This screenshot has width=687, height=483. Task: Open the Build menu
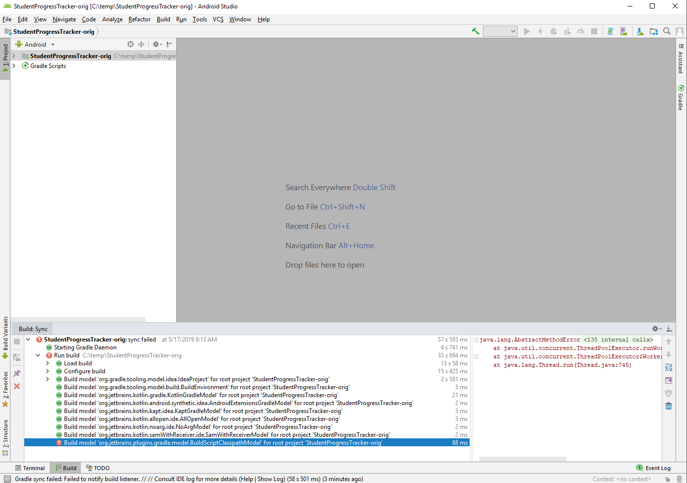pyautogui.click(x=163, y=19)
